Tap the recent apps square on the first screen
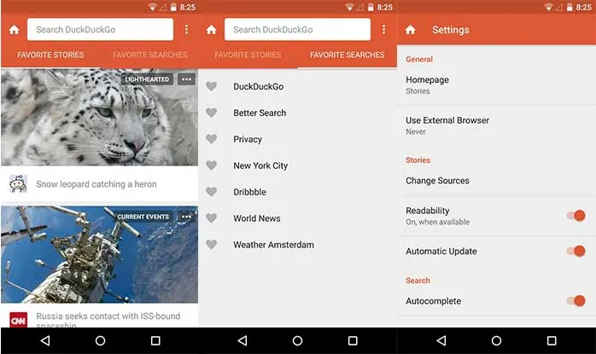The width and height of the screenshot is (596, 354). [x=155, y=340]
